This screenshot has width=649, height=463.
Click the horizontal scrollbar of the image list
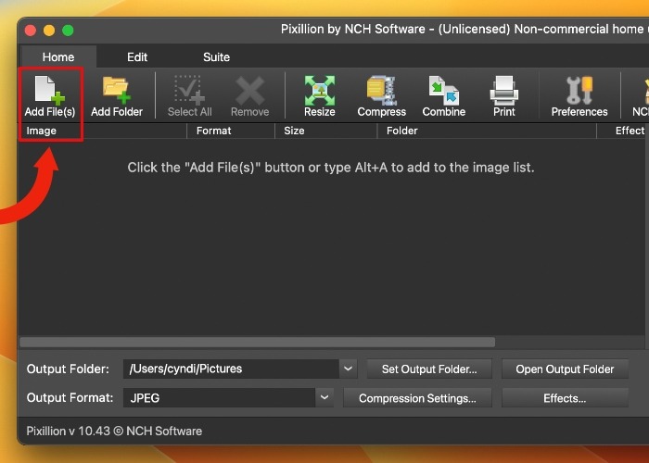(x=258, y=343)
